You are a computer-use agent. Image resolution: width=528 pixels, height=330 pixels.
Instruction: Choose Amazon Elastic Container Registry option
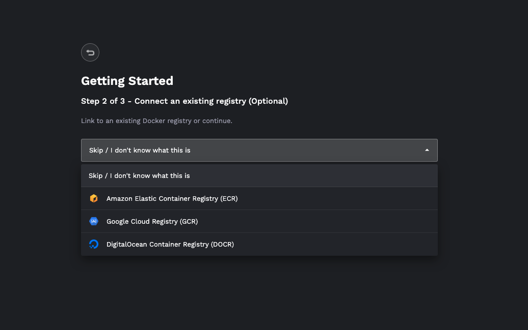(259, 199)
